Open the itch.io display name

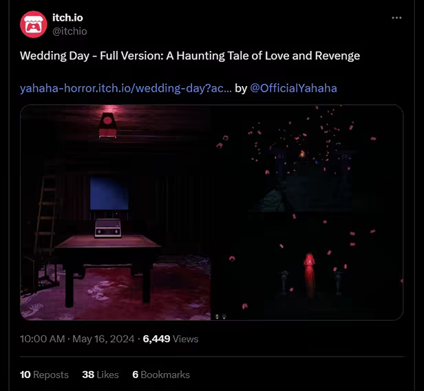[67, 18]
